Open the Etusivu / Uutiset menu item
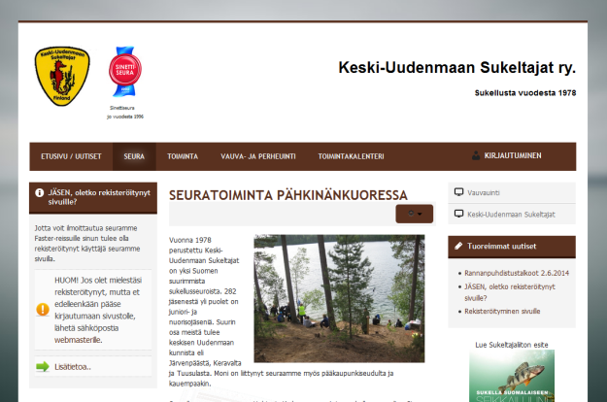Viewport: 607px width, 402px height. tap(70, 156)
